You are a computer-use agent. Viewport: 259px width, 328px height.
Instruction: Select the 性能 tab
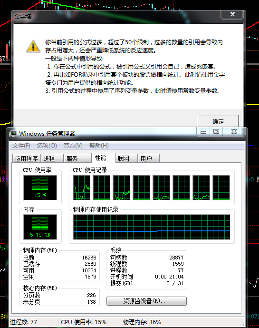(x=104, y=158)
